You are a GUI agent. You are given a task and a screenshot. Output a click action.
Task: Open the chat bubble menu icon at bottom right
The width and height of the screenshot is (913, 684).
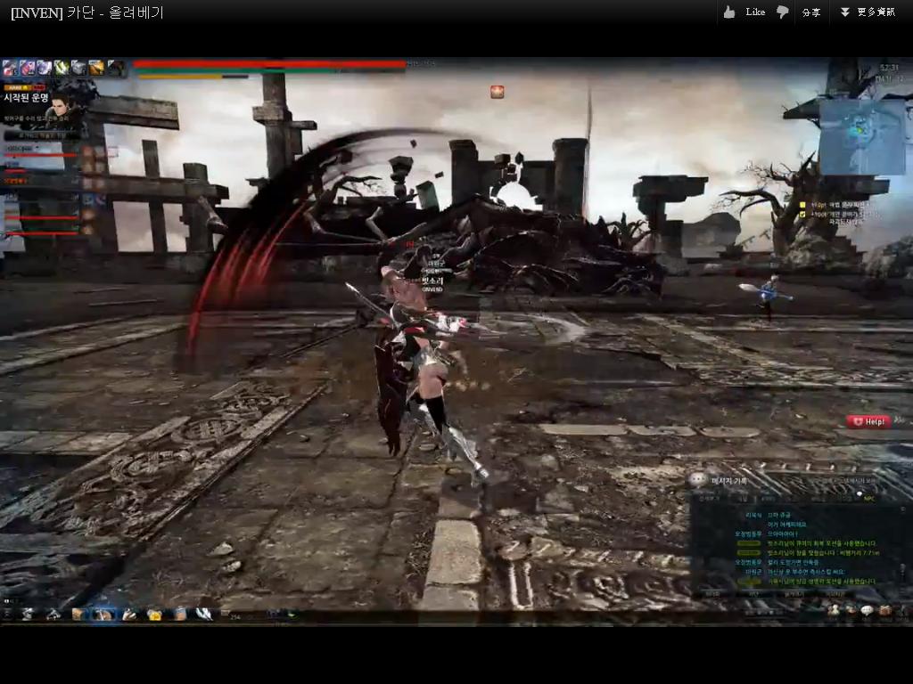click(867, 610)
